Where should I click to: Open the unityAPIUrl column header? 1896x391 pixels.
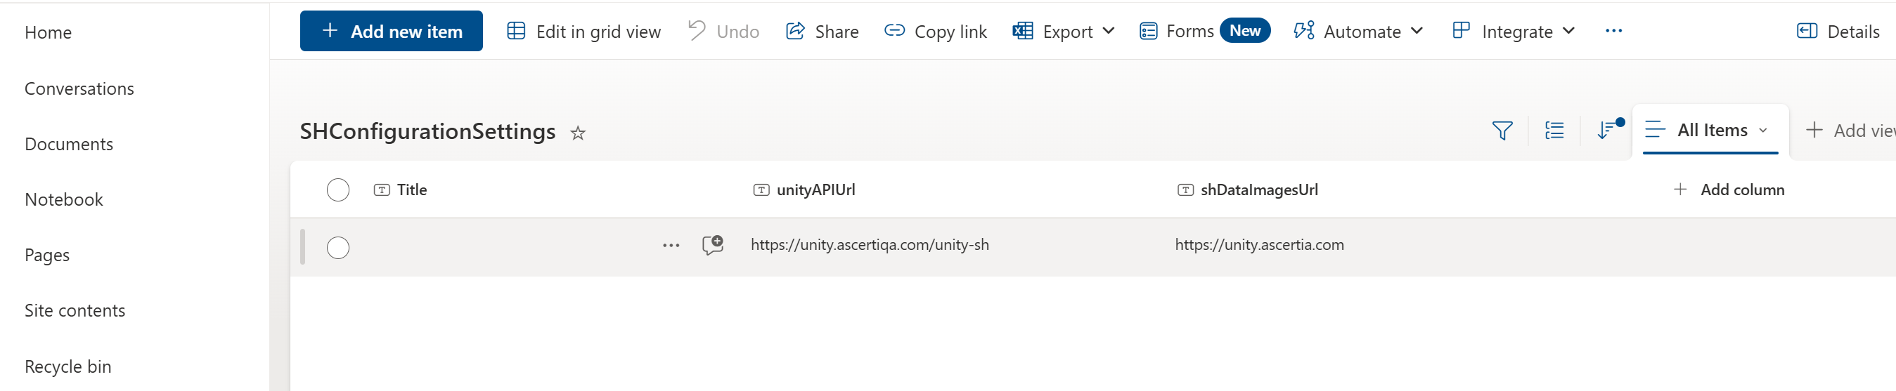pyautogui.click(x=804, y=190)
